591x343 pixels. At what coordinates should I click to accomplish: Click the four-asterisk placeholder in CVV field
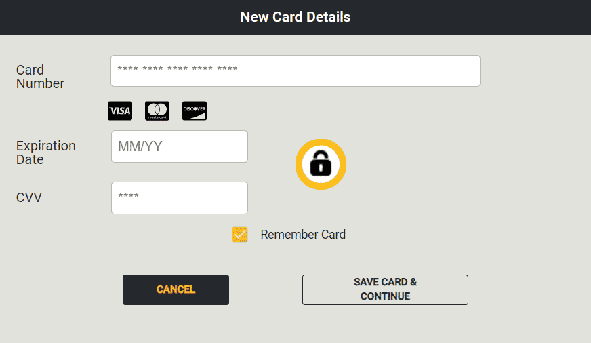129,195
